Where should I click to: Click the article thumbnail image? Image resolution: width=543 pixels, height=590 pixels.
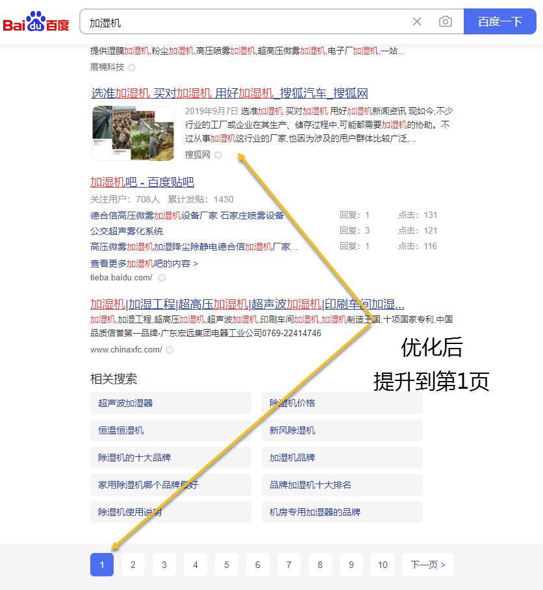click(x=133, y=132)
